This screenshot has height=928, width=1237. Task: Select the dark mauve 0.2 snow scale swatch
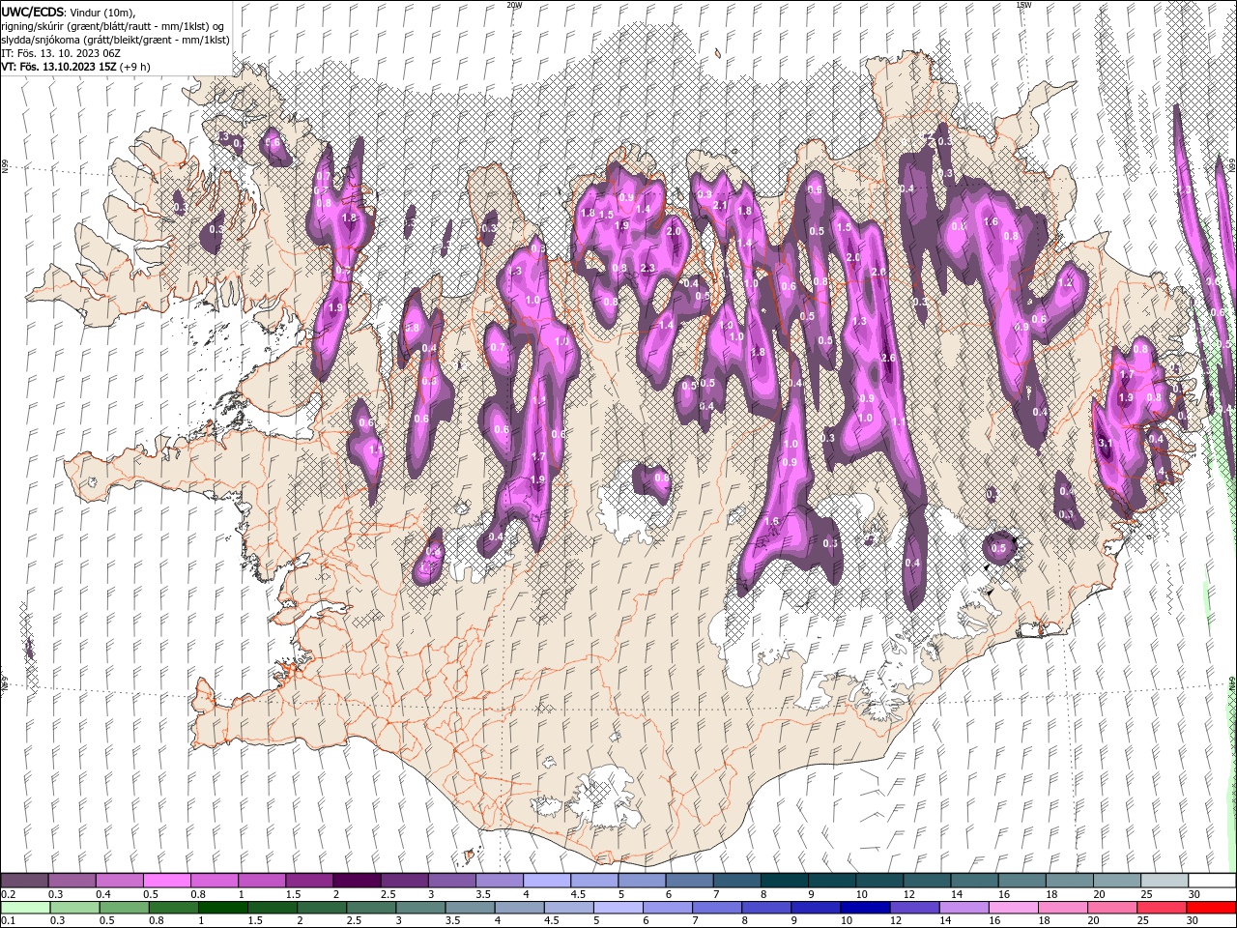click(24, 881)
